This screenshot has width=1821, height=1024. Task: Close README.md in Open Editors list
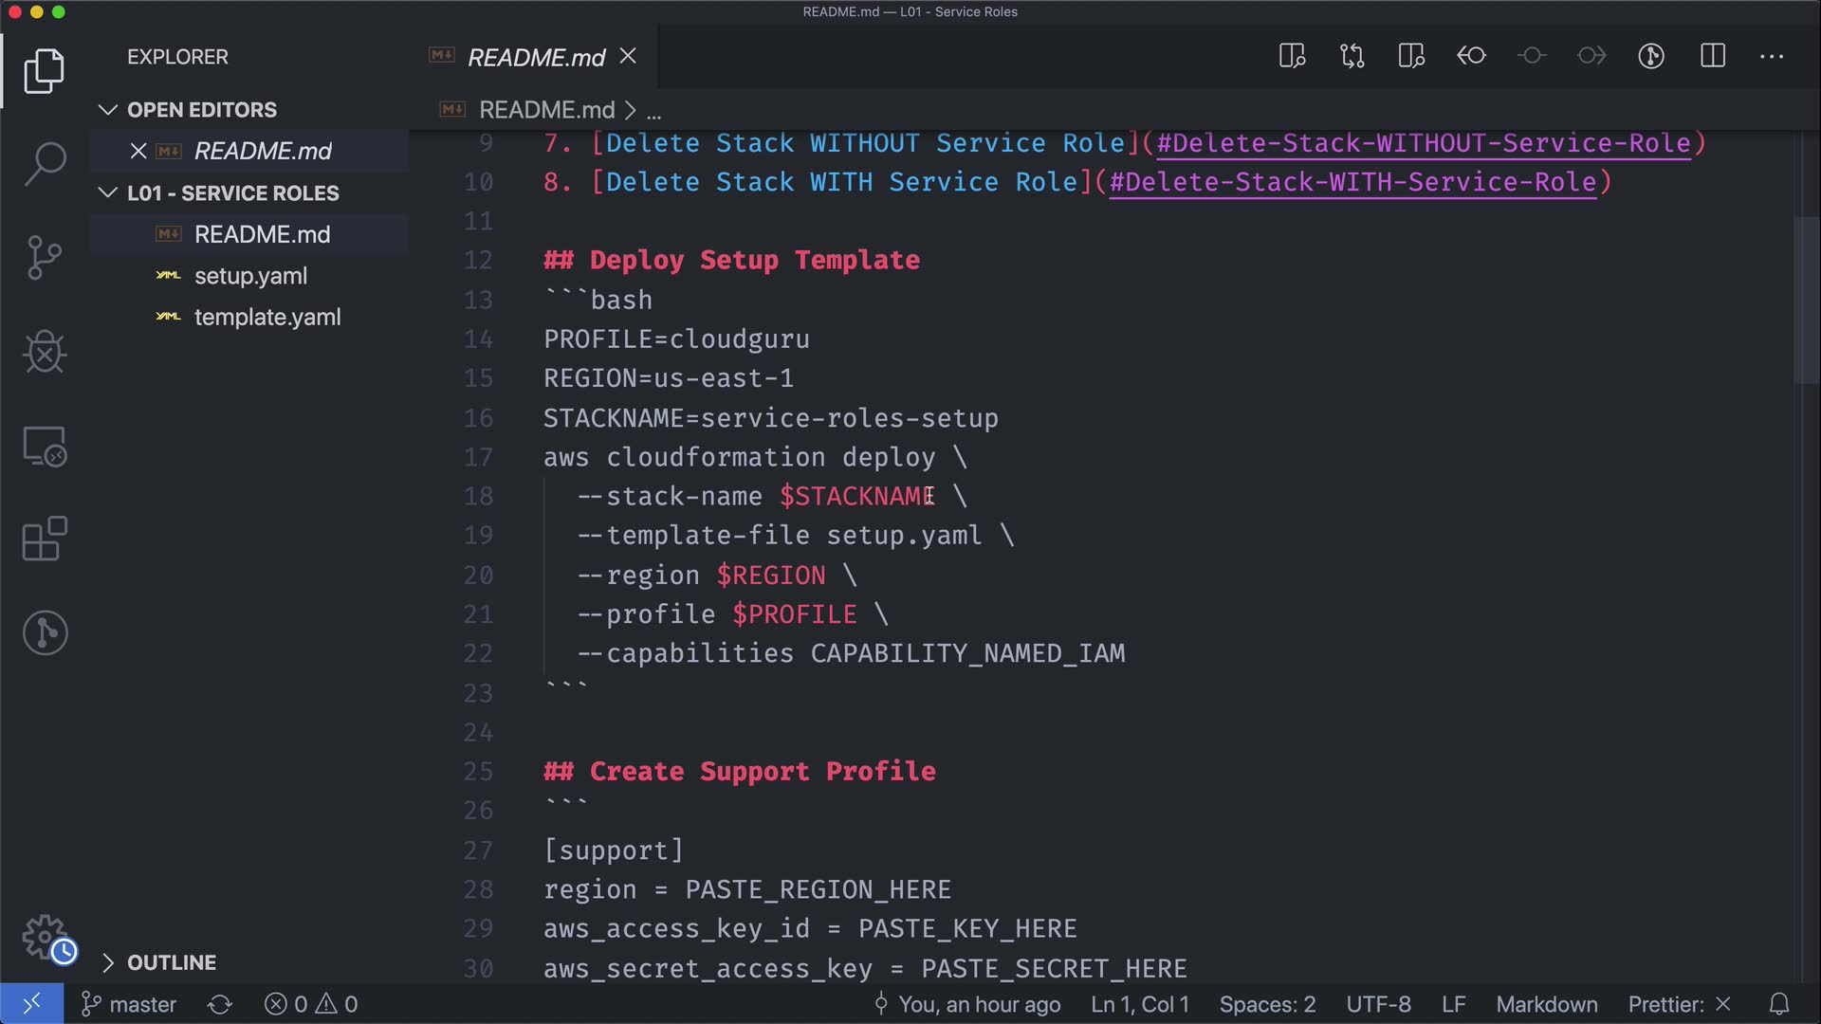(x=138, y=151)
